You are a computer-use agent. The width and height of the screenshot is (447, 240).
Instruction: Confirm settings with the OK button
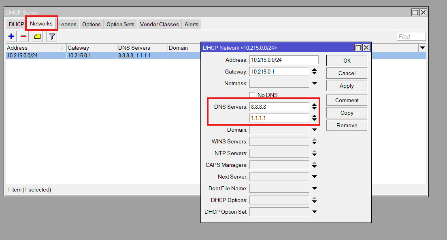(346, 60)
